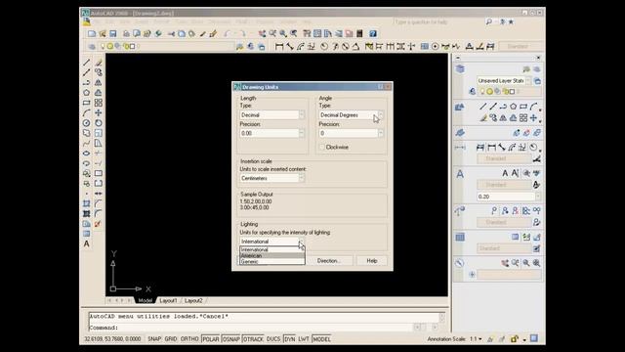Open the Angle Type dropdown showing Decimal Degrees

[x=352, y=115]
